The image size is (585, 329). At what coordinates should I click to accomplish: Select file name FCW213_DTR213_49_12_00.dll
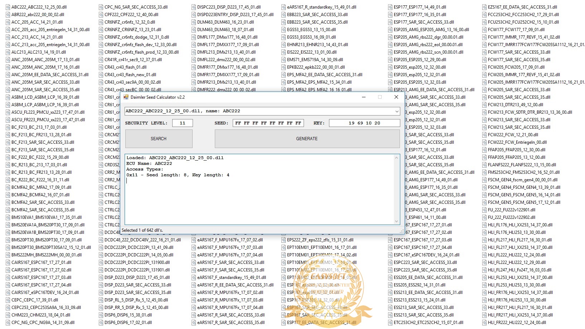(516, 104)
